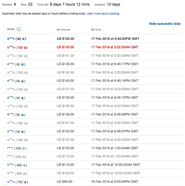
Task: Click the Bid amount column header
Action: pyautogui.click(x=64, y=30)
